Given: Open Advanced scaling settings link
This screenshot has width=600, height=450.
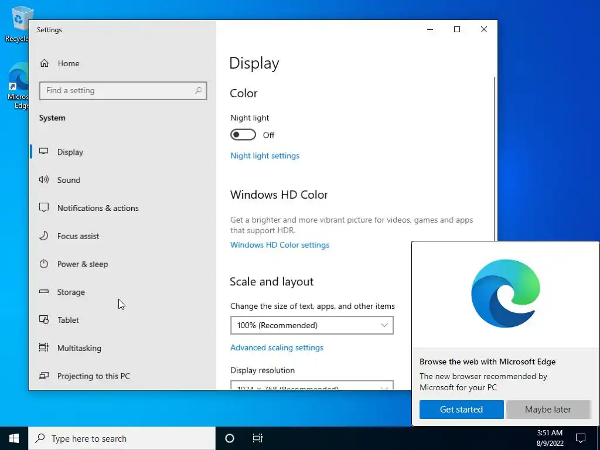Looking at the screenshot, I should click(x=277, y=347).
